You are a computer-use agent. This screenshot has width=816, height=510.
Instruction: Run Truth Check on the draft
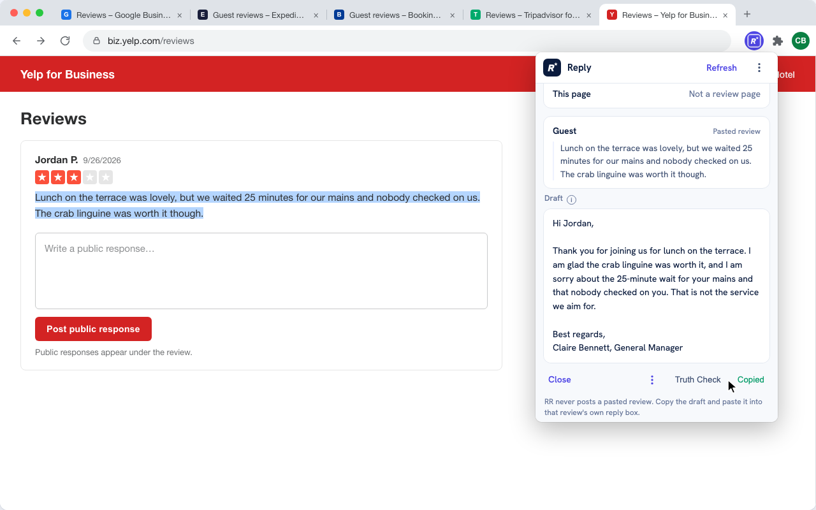697,380
